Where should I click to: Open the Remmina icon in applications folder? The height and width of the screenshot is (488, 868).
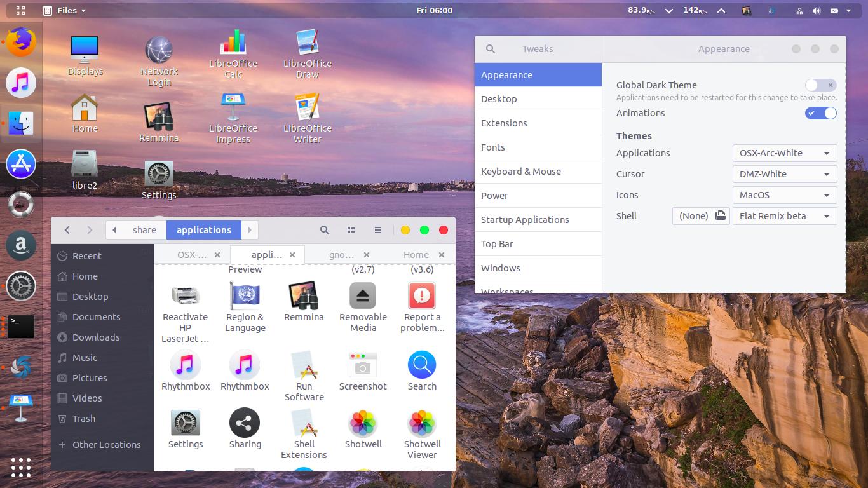pyautogui.click(x=304, y=295)
